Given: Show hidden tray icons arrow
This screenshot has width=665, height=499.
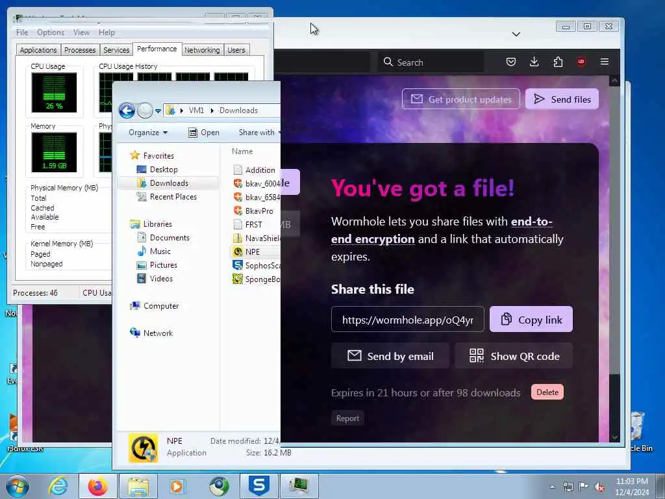Looking at the screenshot, I should point(552,487).
